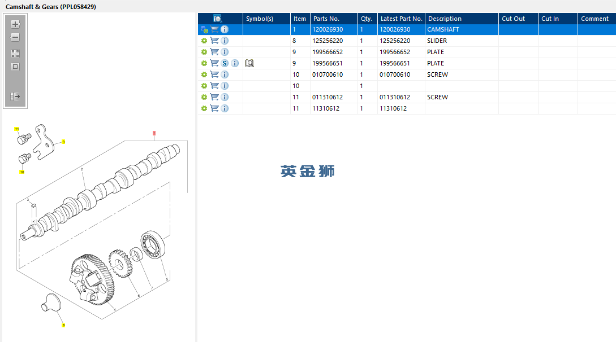616x342 pixels.
Task: Click the book symbol icon for 199566651
Action: (249, 63)
